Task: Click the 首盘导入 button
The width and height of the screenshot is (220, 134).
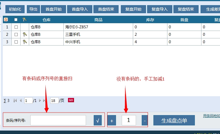Action: tap(80, 9)
